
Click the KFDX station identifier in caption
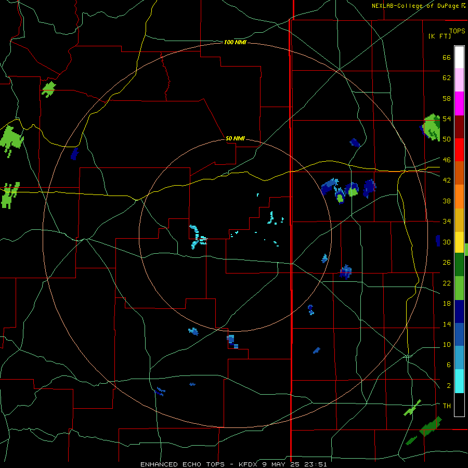point(249,464)
